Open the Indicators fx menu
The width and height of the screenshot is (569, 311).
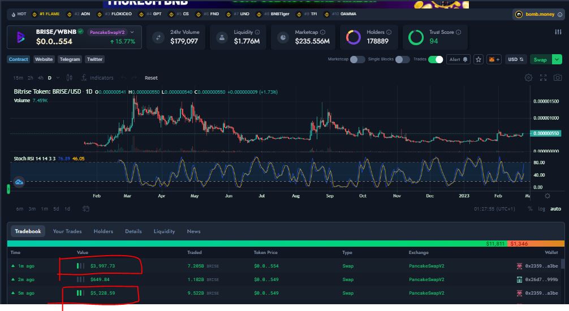click(x=98, y=77)
